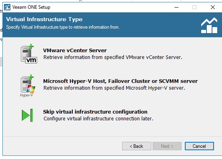
Task: Click the Virtual Infrastructure Type heading
Action: click(44, 20)
